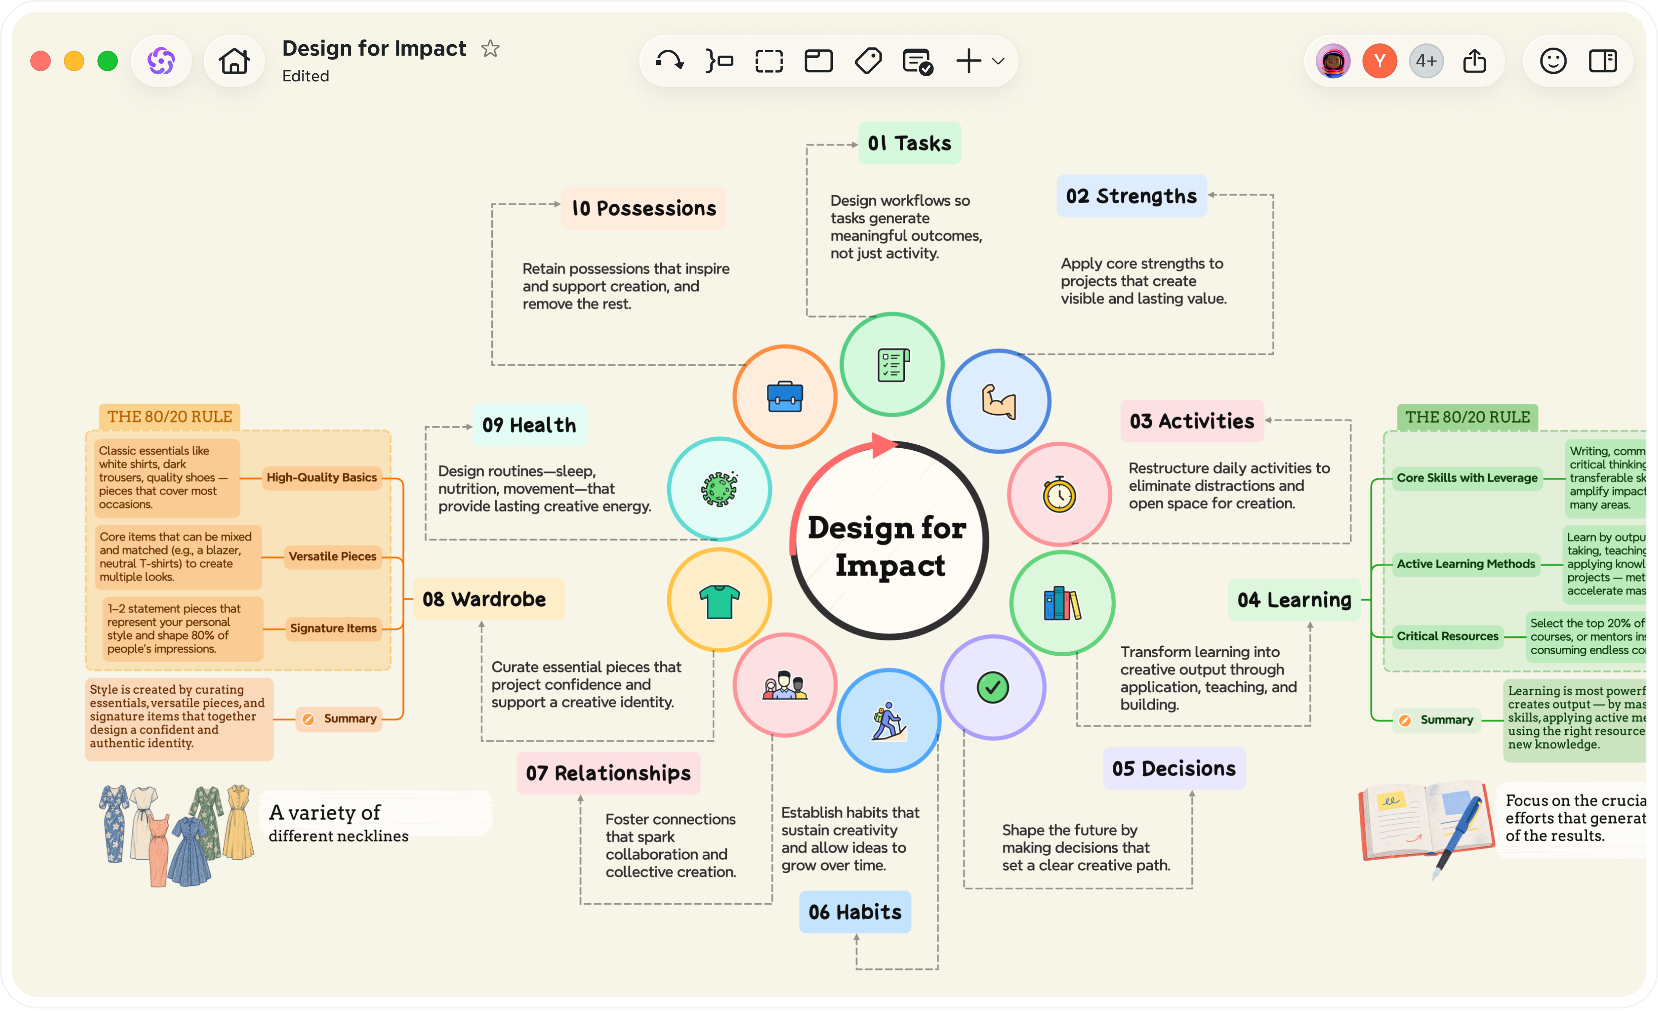The width and height of the screenshot is (1658, 1011).
Task: Select the 09 Health topic
Action: click(529, 425)
